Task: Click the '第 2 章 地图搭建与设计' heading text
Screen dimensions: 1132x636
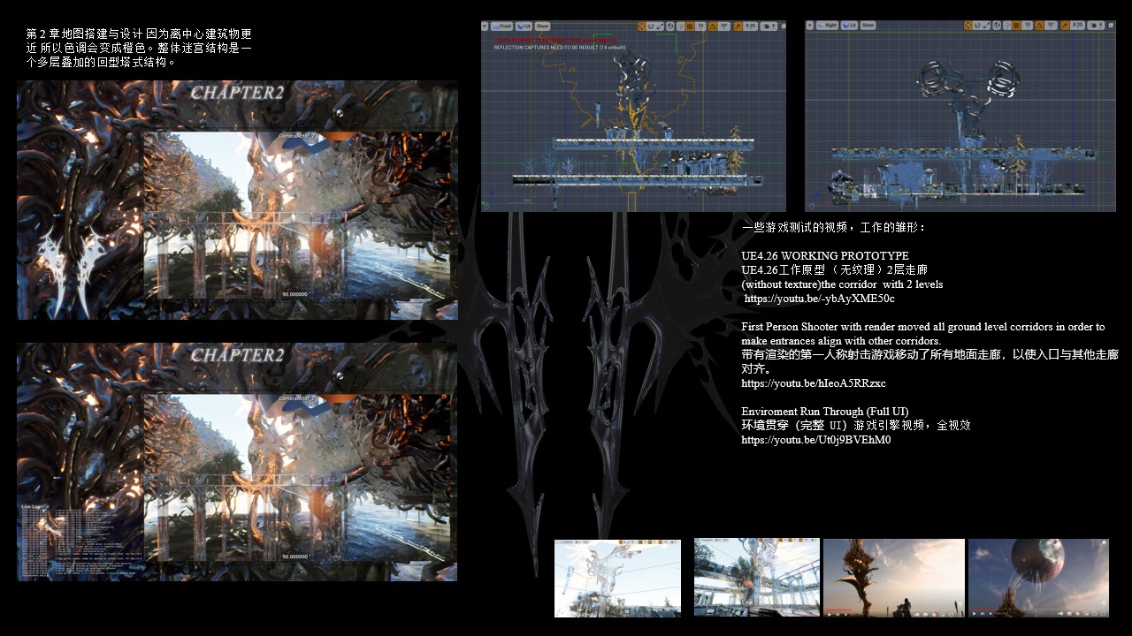Action: point(84,34)
